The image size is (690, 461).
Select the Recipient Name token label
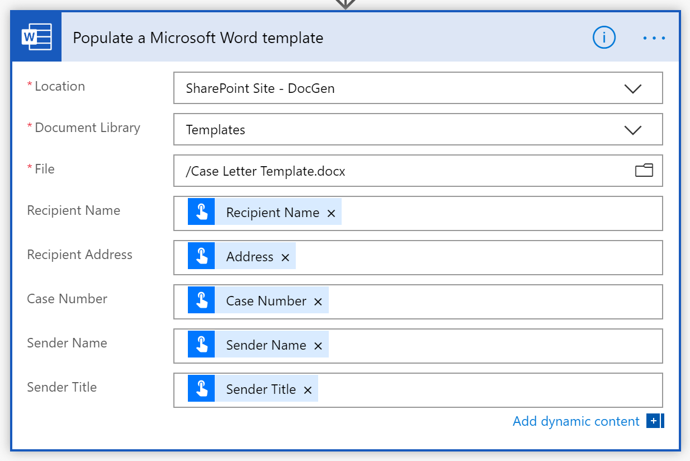(273, 213)
